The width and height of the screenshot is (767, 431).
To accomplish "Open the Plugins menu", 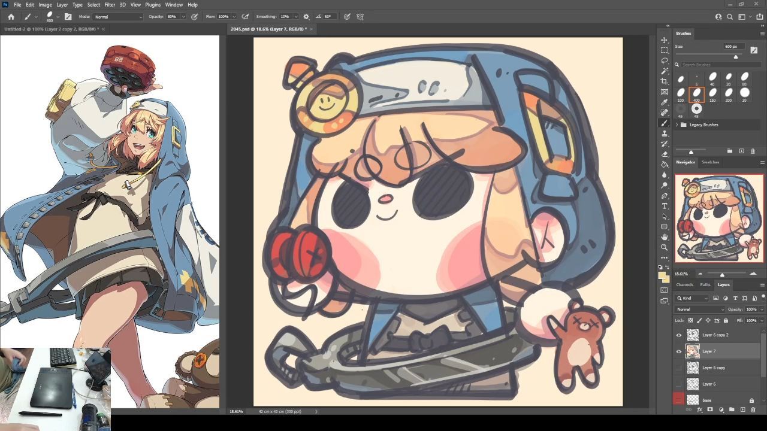I will [153, 5].
